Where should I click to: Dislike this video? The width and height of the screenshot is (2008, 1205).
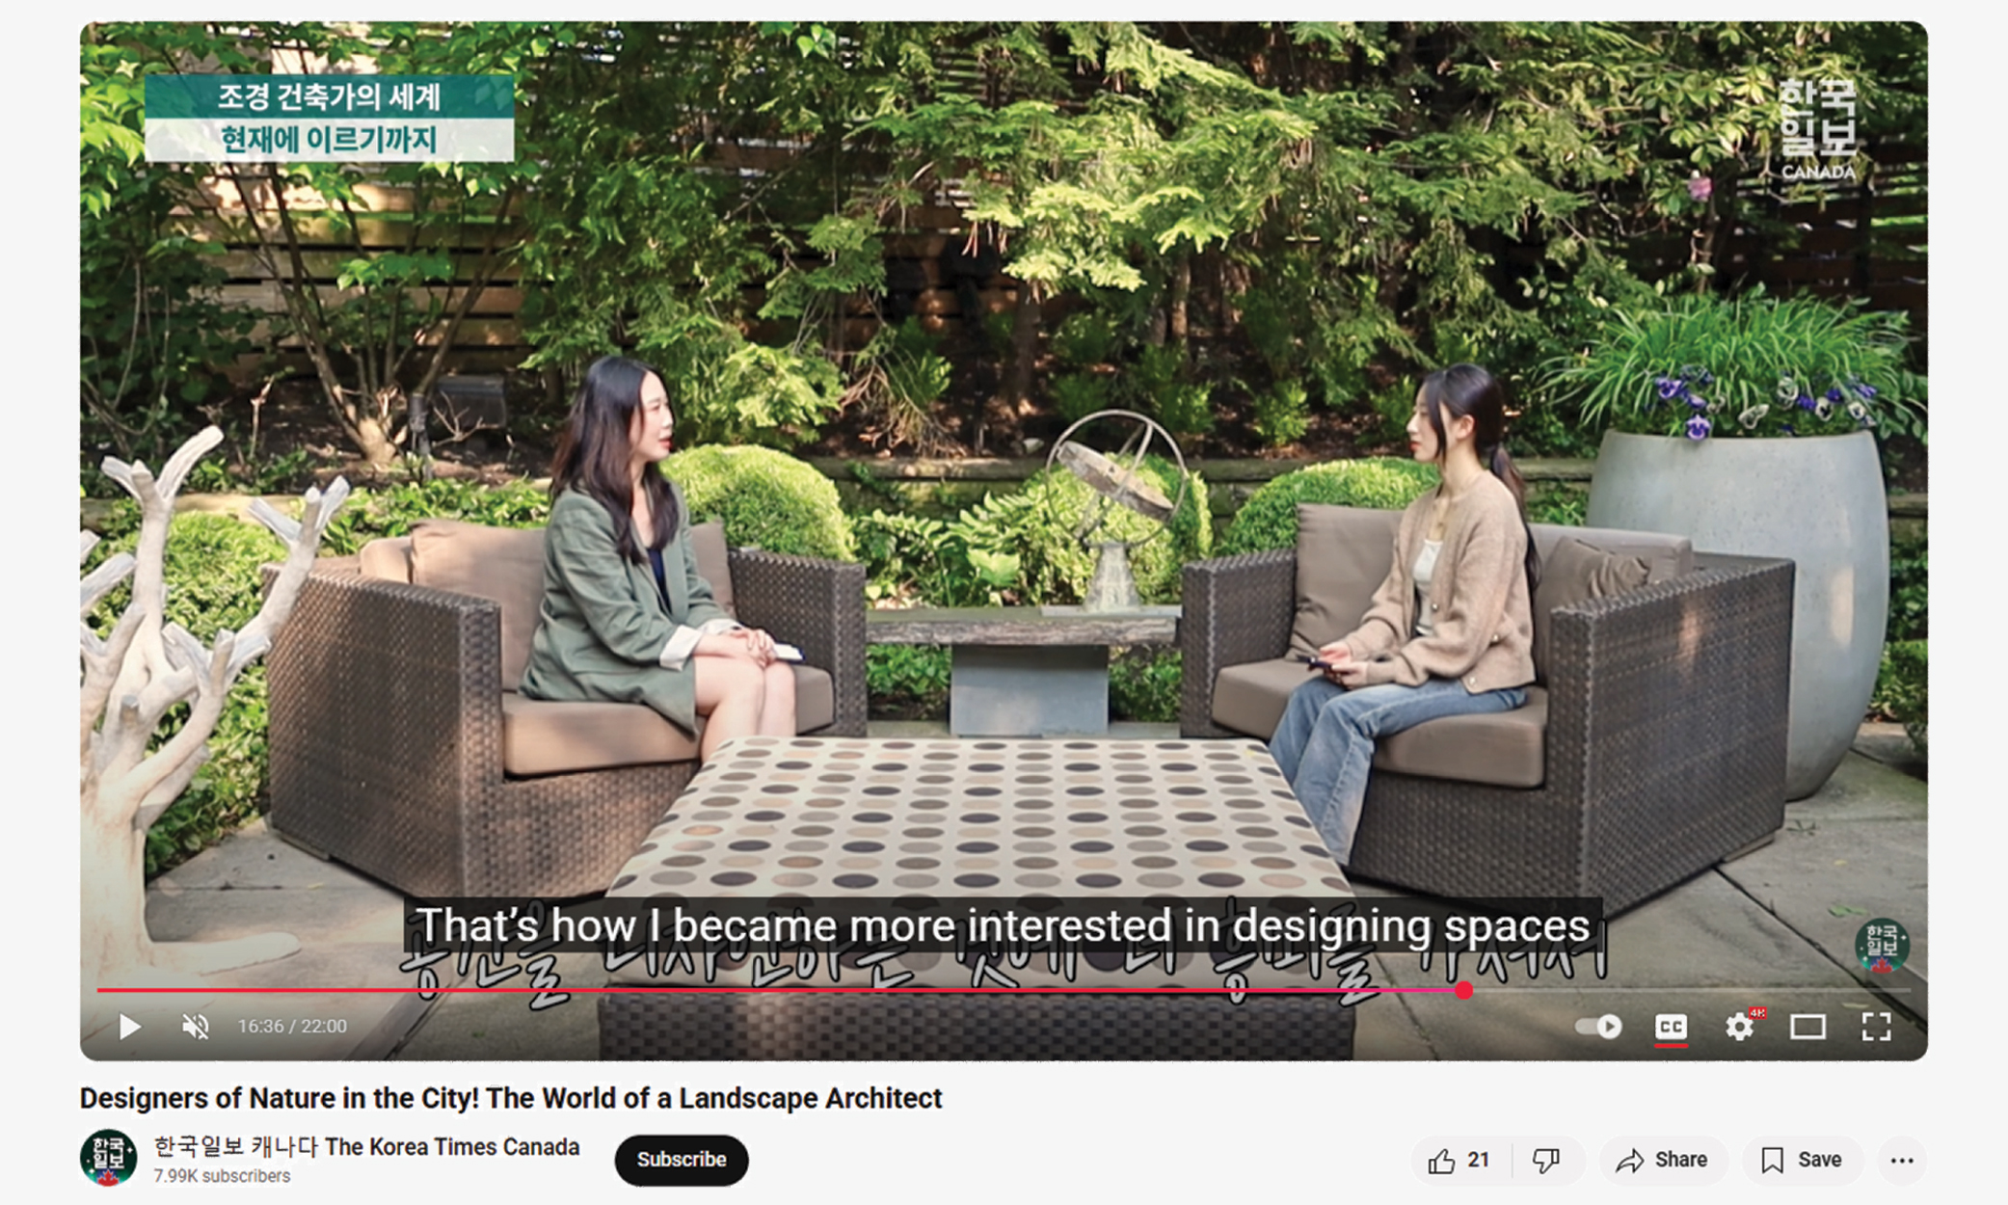pos(1546,1161)
